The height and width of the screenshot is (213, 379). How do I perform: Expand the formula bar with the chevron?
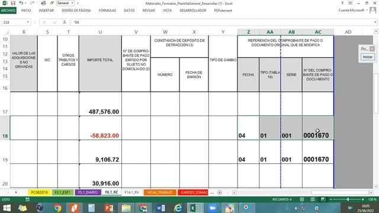375,22
